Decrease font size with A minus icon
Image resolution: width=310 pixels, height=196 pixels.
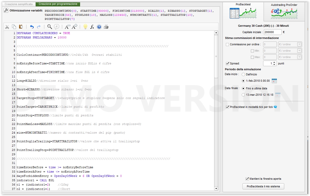point(67,27)
